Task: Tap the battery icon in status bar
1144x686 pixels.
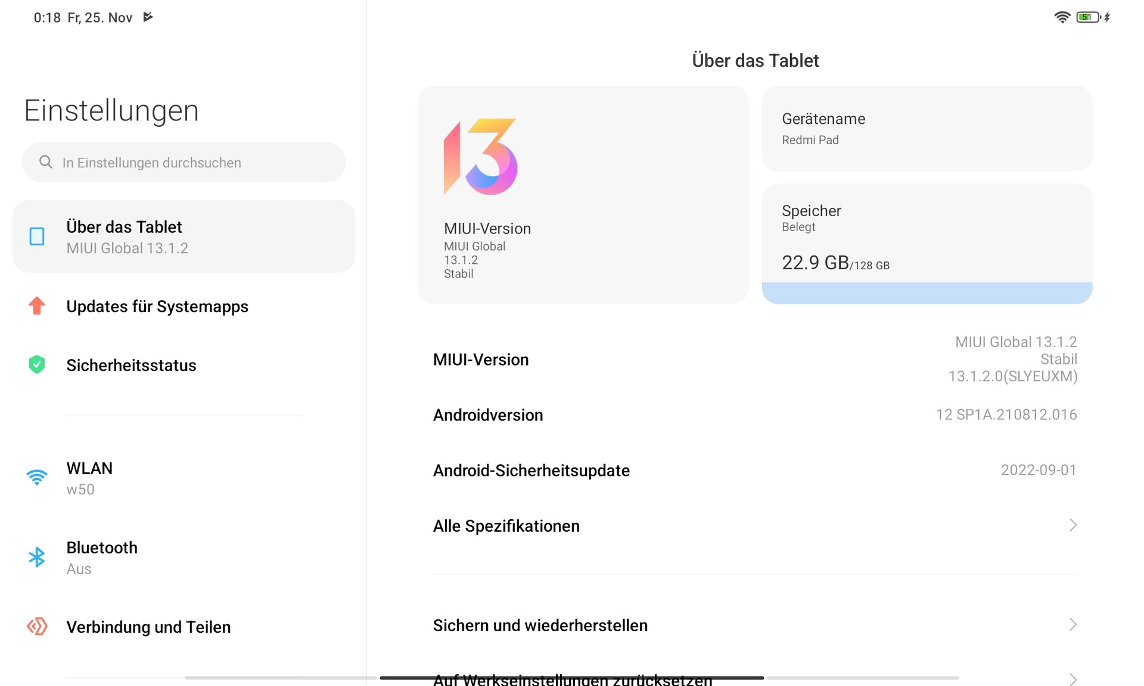Action: [1088, 17]
